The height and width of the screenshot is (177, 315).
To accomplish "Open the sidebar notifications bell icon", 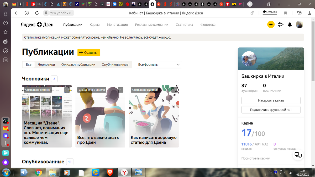I will coord(6,14).
